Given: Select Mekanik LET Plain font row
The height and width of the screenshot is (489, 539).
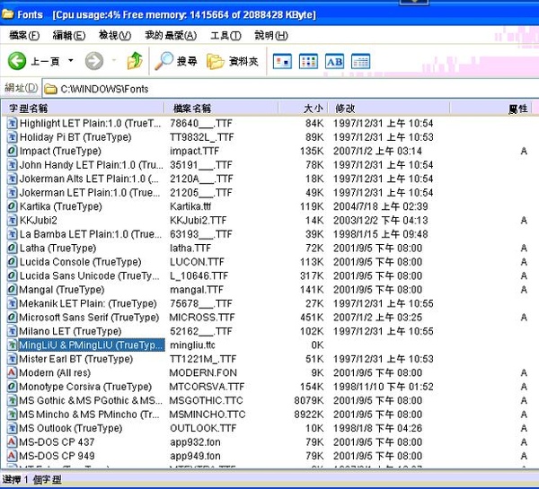Looking at the screenshot, I should coord(268,303).
